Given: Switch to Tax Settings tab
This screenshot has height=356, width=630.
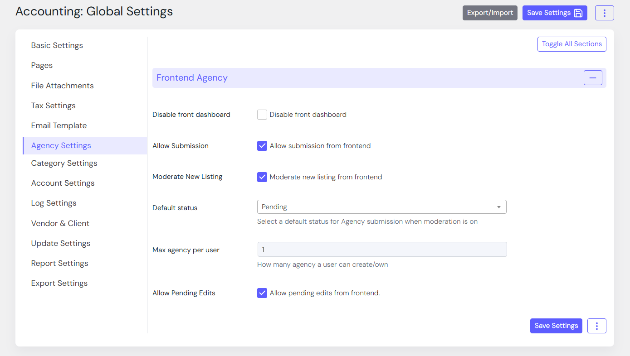Looking at the screenshot, I should coord(54,106).
